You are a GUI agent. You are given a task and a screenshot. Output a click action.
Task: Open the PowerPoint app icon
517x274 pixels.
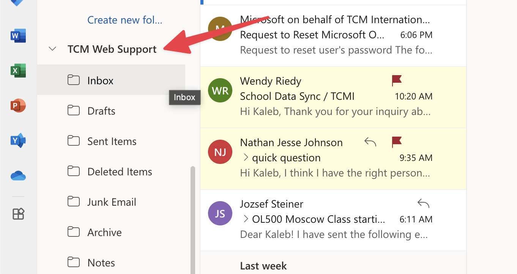coord(18,106)
